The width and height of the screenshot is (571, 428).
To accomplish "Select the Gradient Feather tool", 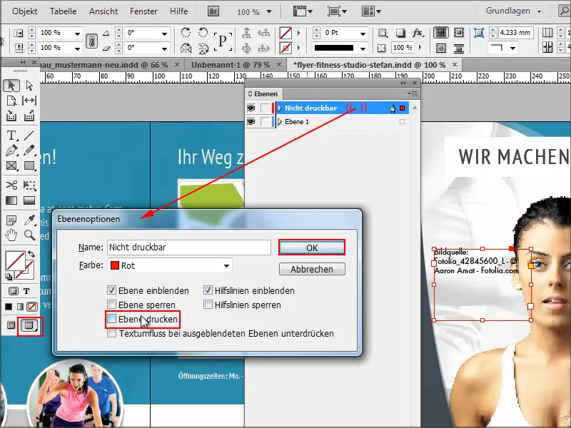I will 29,200.
